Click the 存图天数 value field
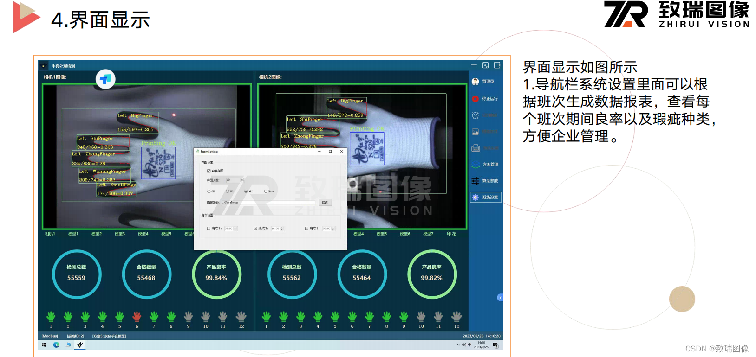The width and height of the screenshot is (756, 357). (233, 180)
